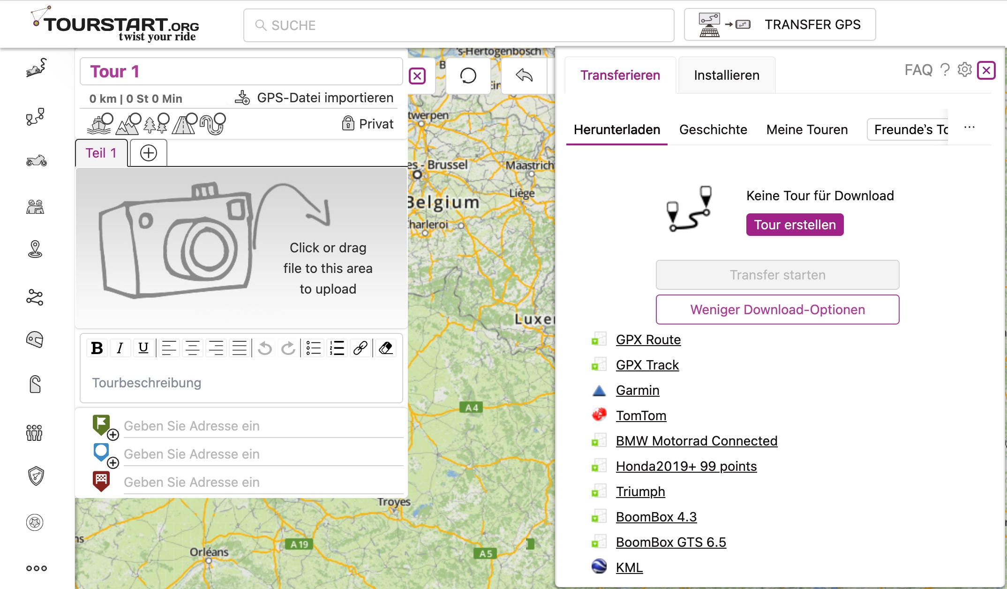Insert a hyperlink with the link icon
Image resolution: width=1007 pixels, height=589 pixels.
pyautogui.click(x=360, y=348)
